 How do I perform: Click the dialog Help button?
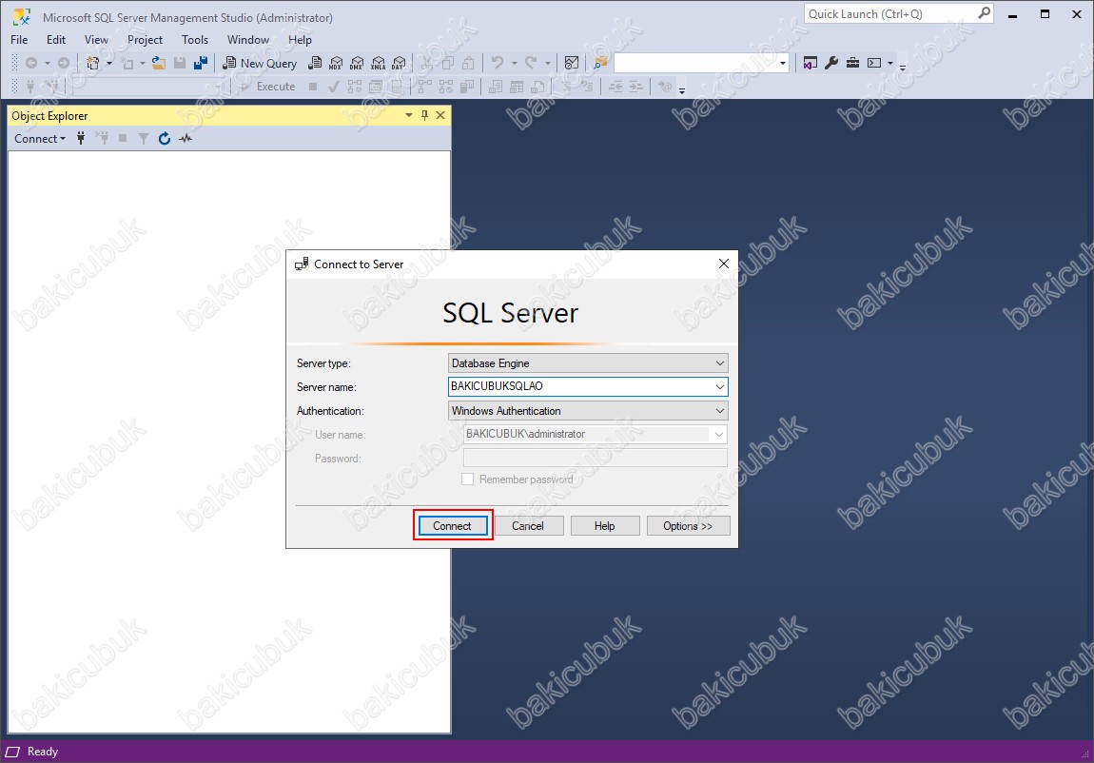coord(605,526)
